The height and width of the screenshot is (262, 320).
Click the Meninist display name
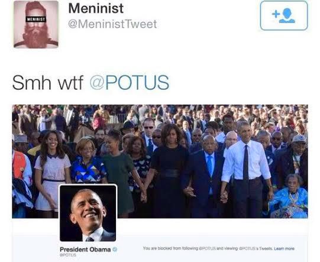click(x=96, y=8)
